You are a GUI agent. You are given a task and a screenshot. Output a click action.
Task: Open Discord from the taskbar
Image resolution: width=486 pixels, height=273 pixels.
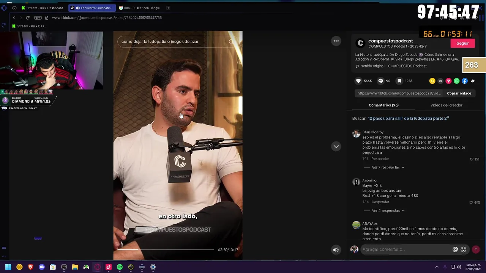point(42,267)
